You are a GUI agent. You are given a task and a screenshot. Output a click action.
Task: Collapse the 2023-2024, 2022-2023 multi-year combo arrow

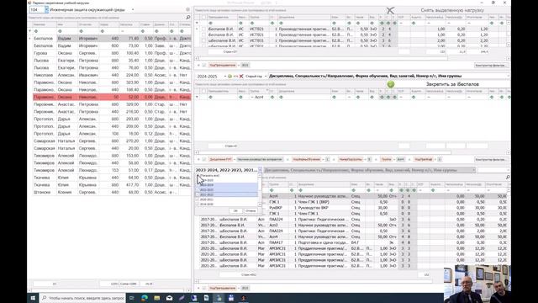pos(260,170)
